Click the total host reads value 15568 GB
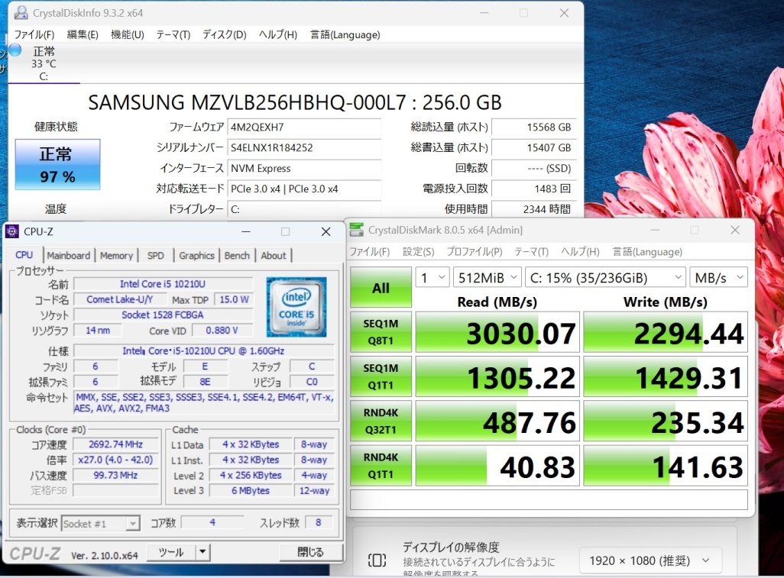This screenshot has width=784, height=578. click(x=533, y=127)
